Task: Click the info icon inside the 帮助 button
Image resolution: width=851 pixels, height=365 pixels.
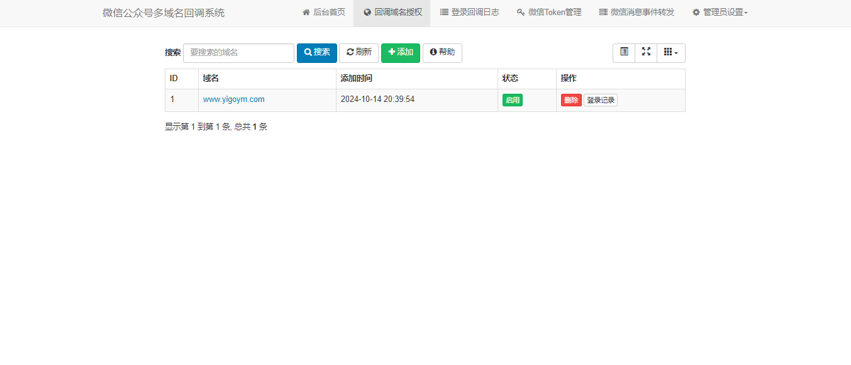Action: pyautogui.click(x=435, y=53)
